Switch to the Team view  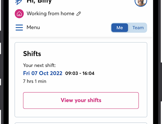point(138,28)
